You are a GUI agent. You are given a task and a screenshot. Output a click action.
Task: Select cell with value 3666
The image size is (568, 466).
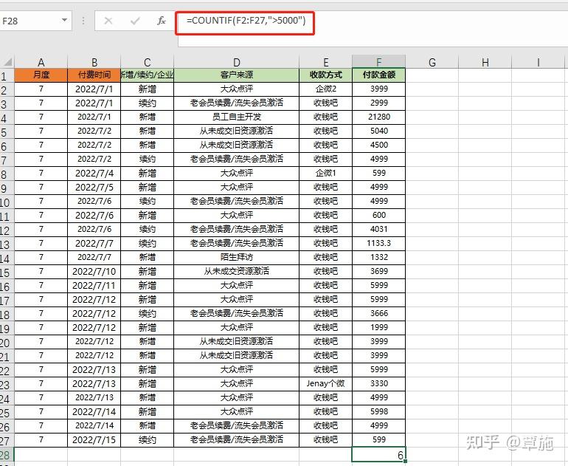click(379, 313)
